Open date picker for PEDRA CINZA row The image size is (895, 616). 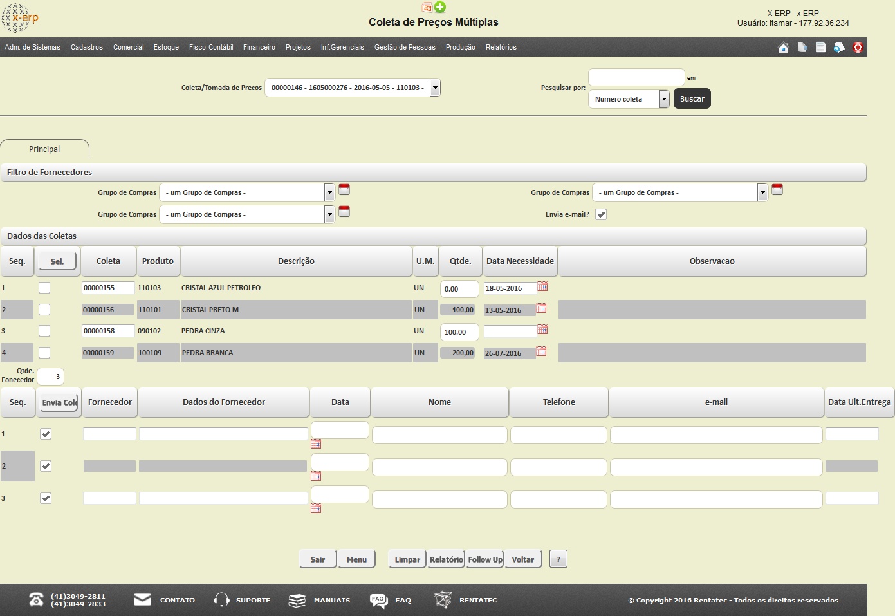tap(542, 330)
